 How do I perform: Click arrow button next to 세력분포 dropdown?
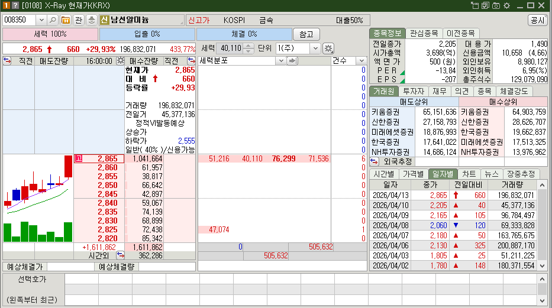[291, 60]
